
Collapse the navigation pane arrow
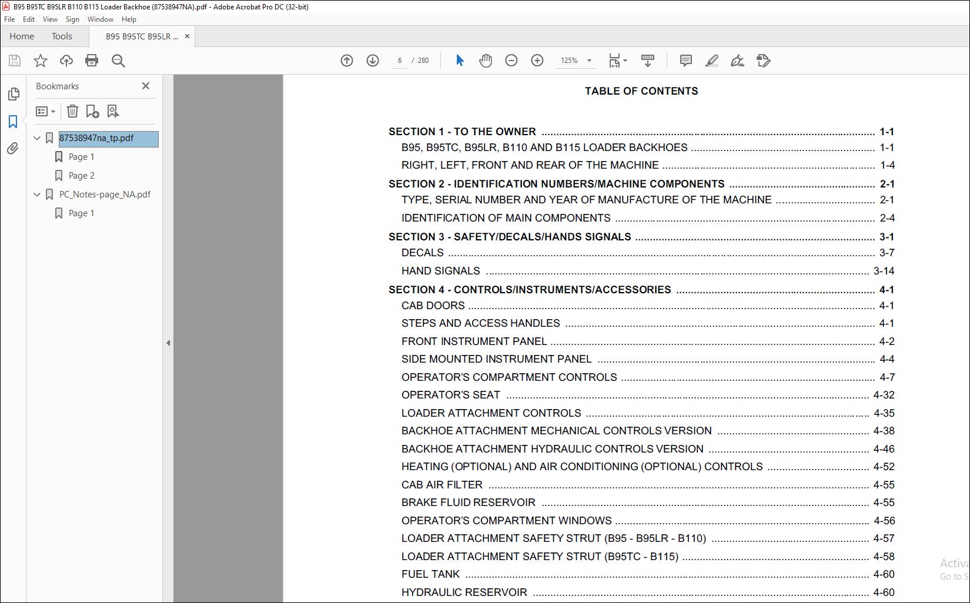pos(168,343)
